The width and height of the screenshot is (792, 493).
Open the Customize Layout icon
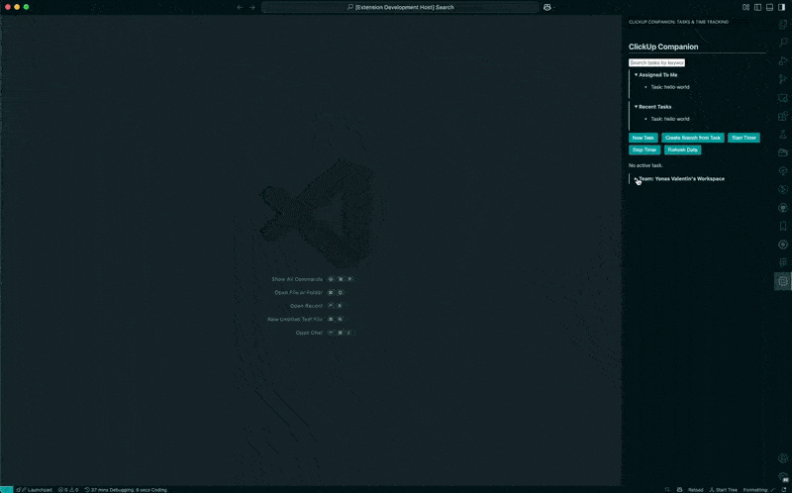click(745, 7)
